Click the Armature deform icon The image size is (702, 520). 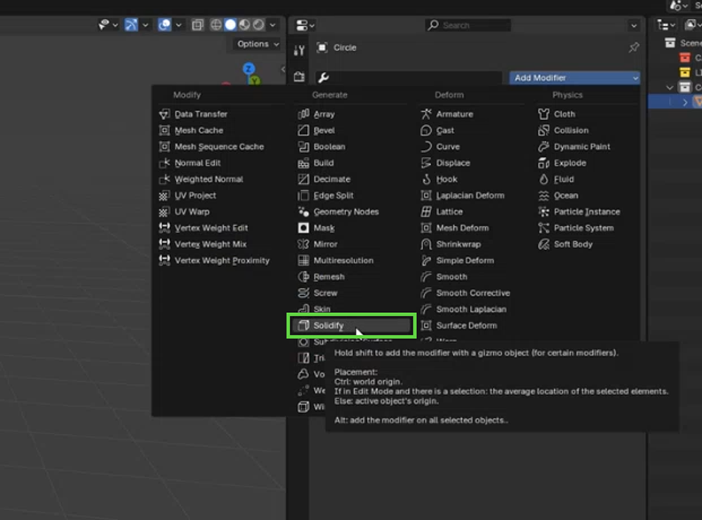[425, 114]
